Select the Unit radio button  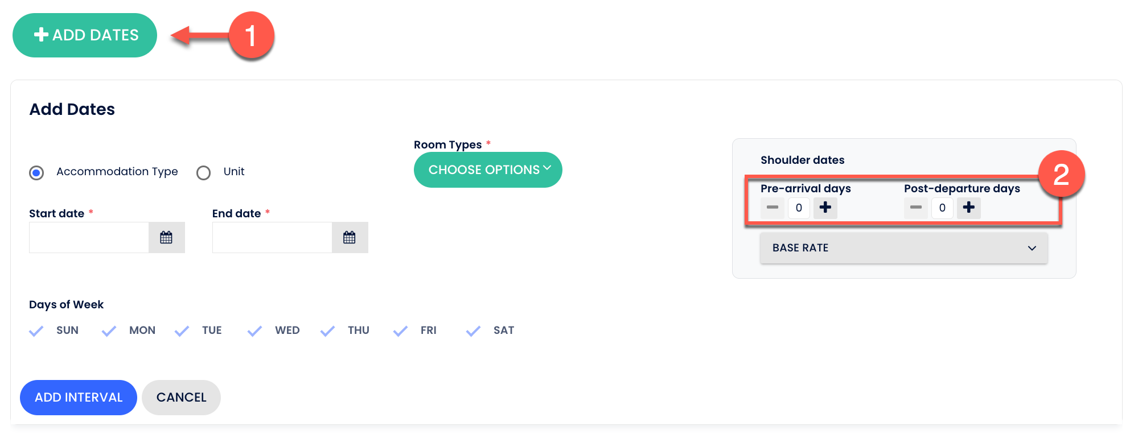(x=204, y=172)
